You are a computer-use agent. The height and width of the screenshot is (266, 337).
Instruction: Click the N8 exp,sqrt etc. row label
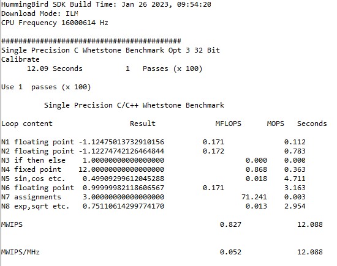[x=36, y=206]
